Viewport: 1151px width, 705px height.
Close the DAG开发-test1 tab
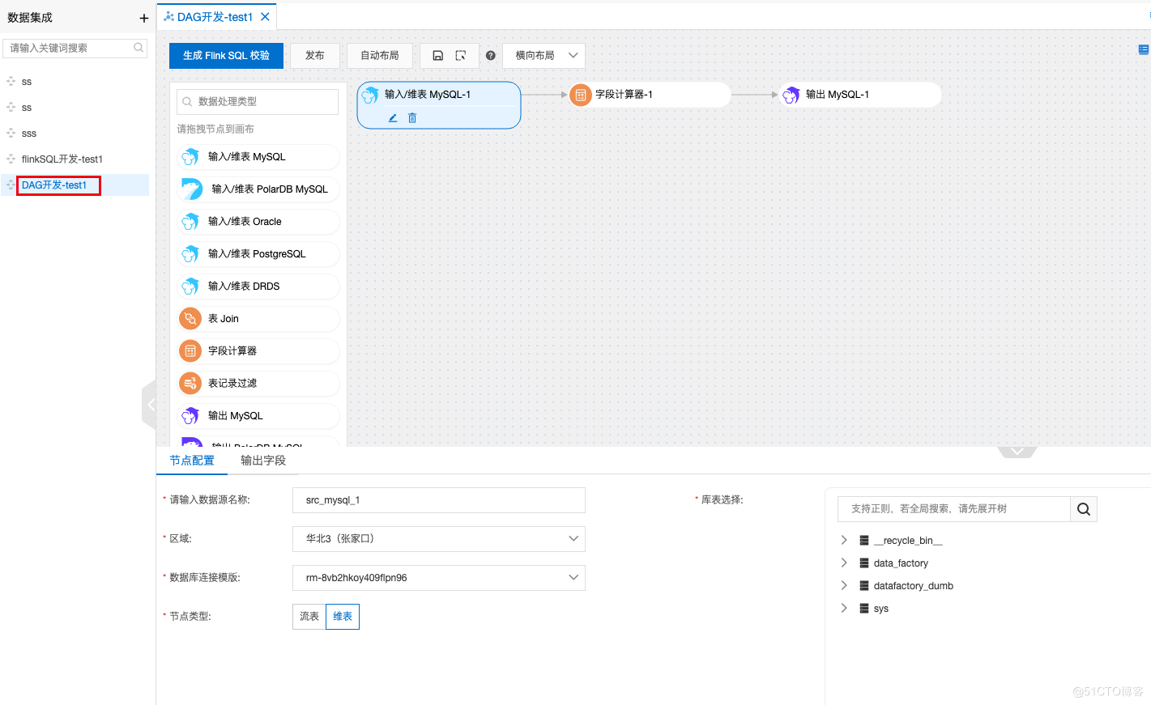click(265, 17)
